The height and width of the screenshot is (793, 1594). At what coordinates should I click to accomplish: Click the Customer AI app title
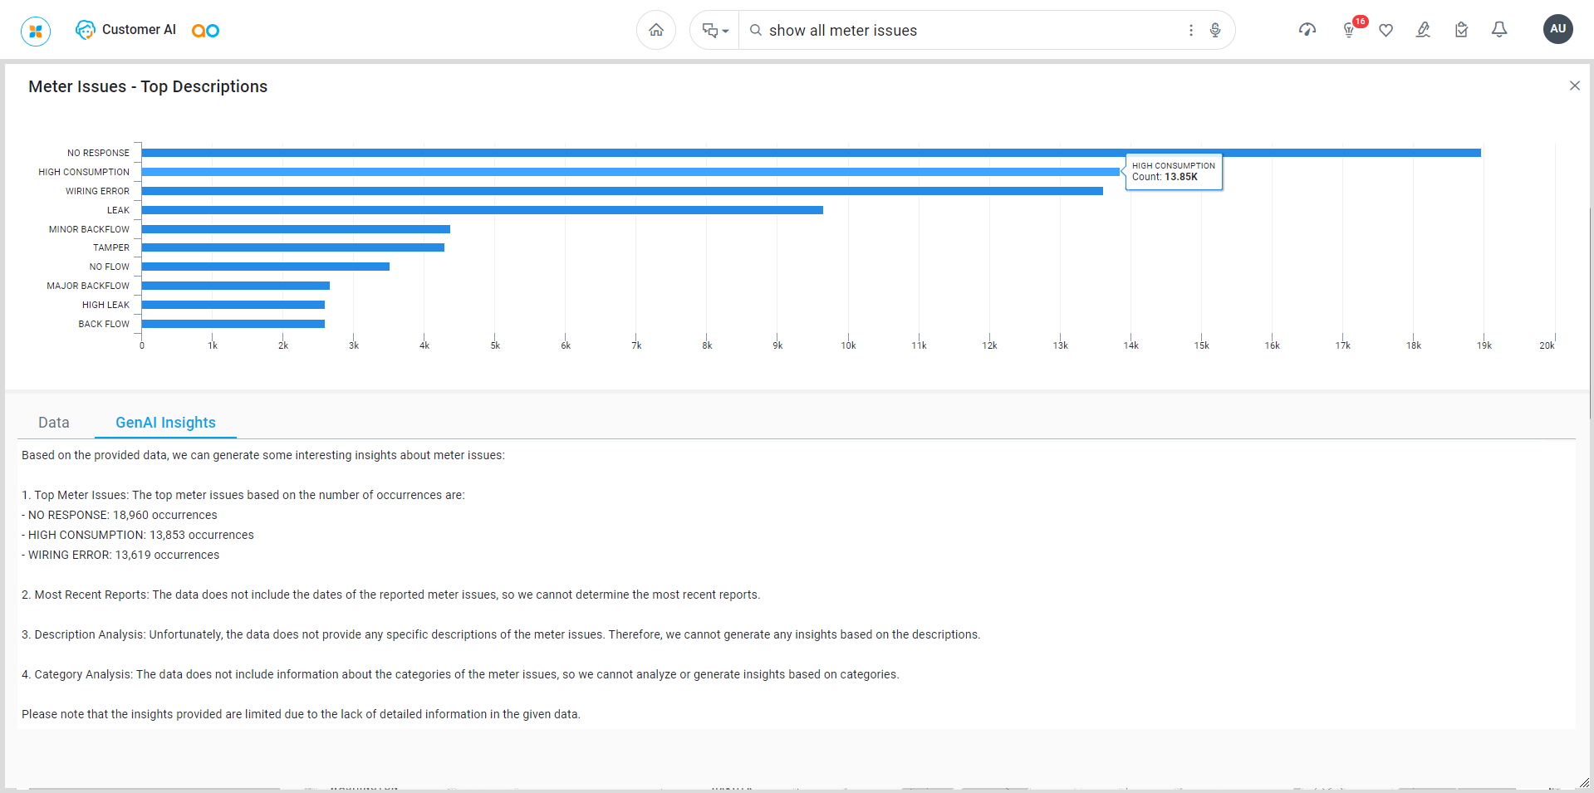tap(139, 30)
